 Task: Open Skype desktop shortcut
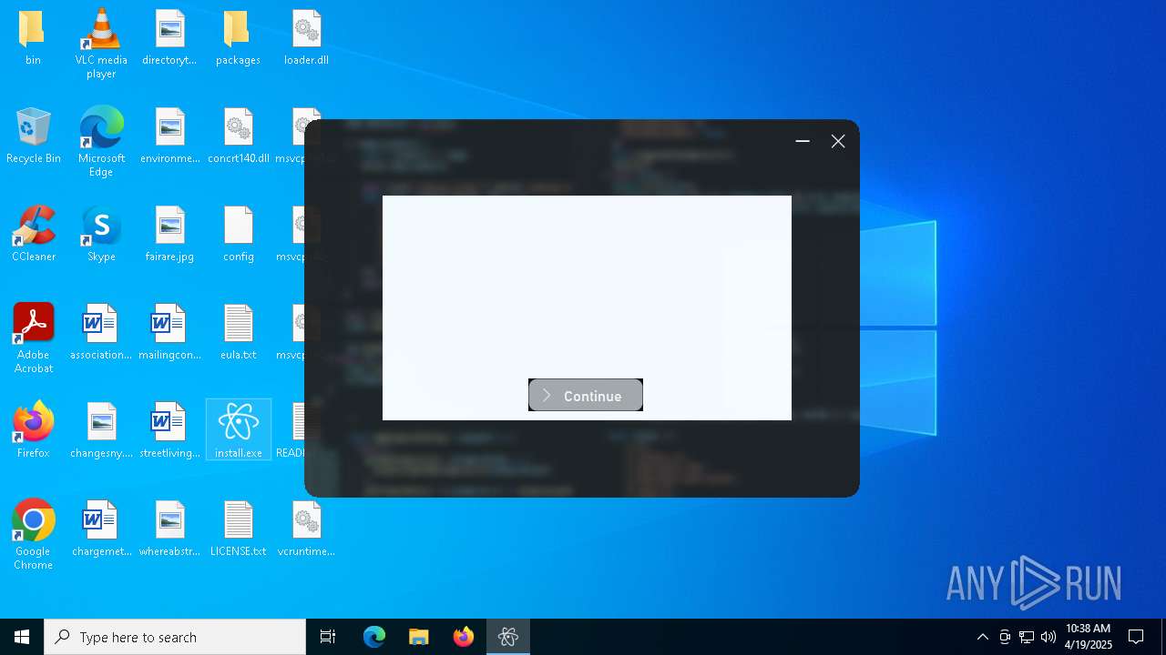[x=101, y=235]
